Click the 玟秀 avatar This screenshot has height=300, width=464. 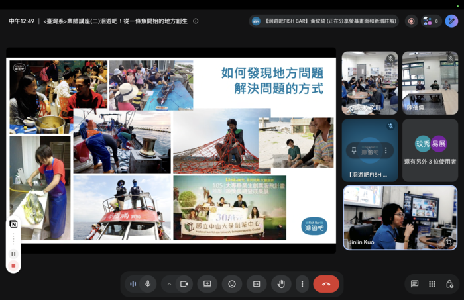423,144
